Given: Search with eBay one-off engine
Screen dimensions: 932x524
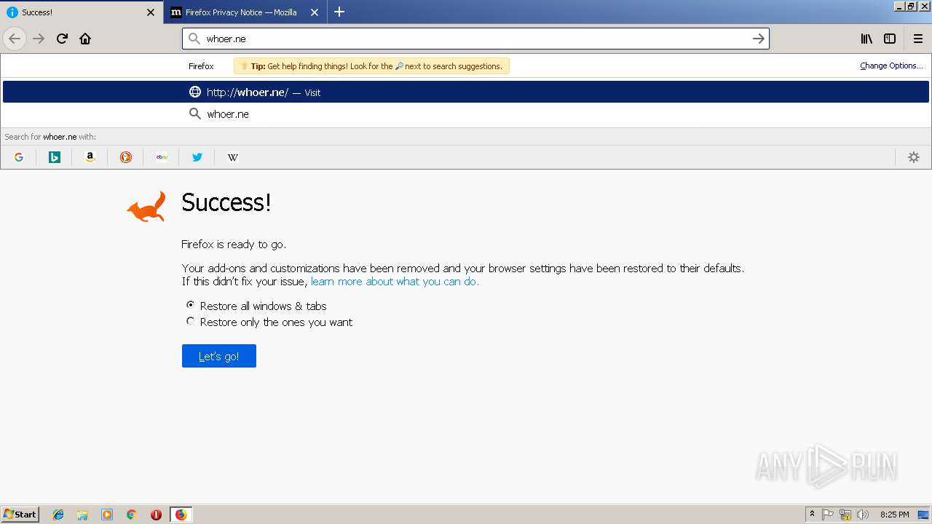Looking at the screenshot, I should coord(162,157).
